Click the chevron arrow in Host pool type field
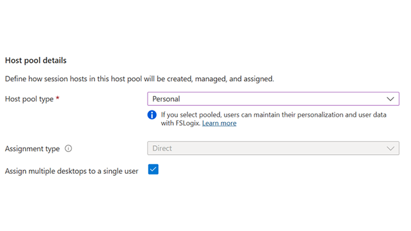 click(390, 99)
